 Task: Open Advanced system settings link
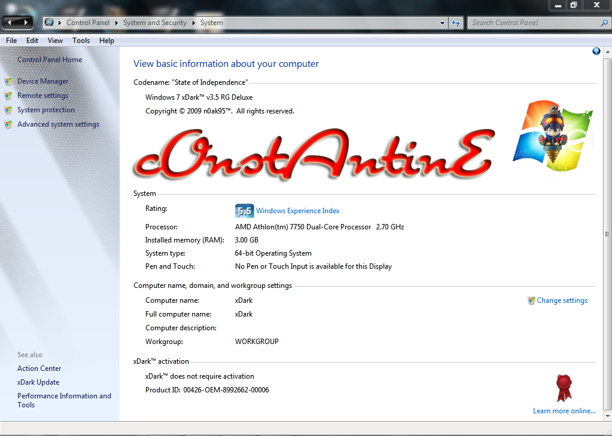[x=58, y=124]
